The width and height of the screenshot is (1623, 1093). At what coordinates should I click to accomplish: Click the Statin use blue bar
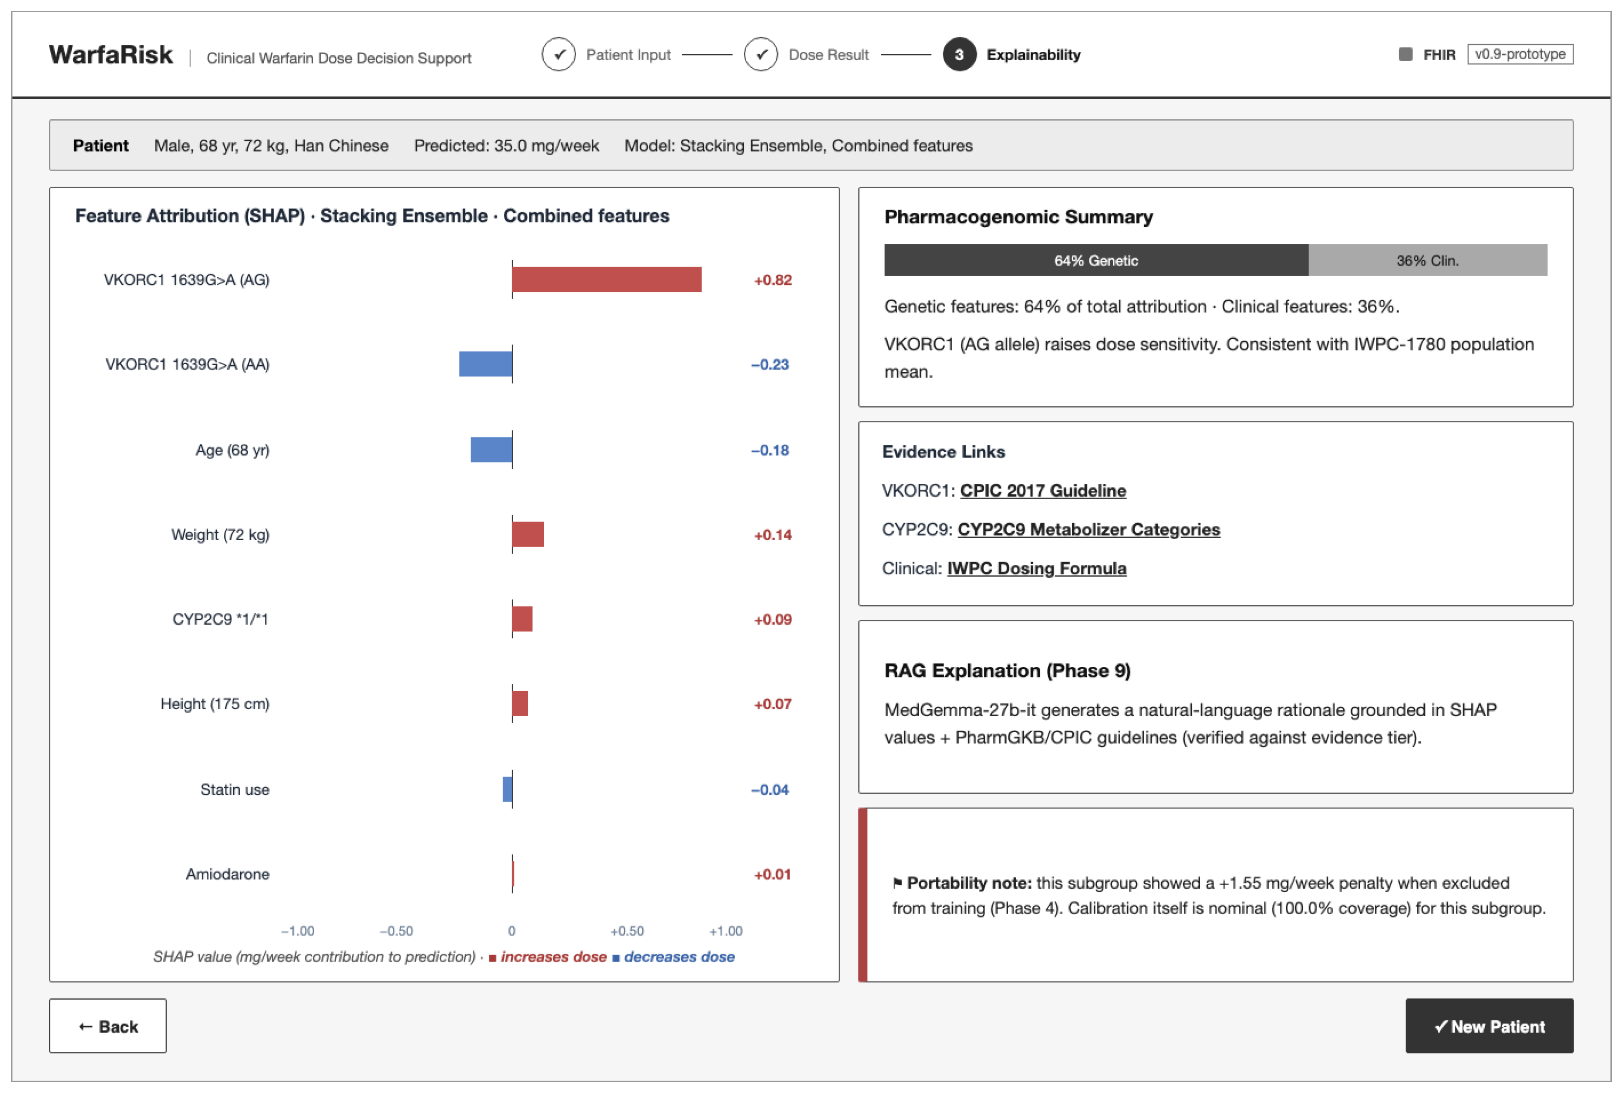coord(507,789)
